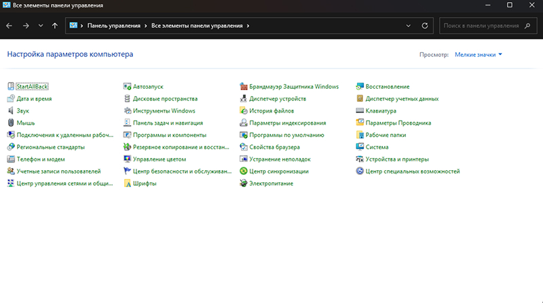Screen dimensions: 543x303
Task: Open the Дисковые пространства icon
Action: (x=127, y=98)
